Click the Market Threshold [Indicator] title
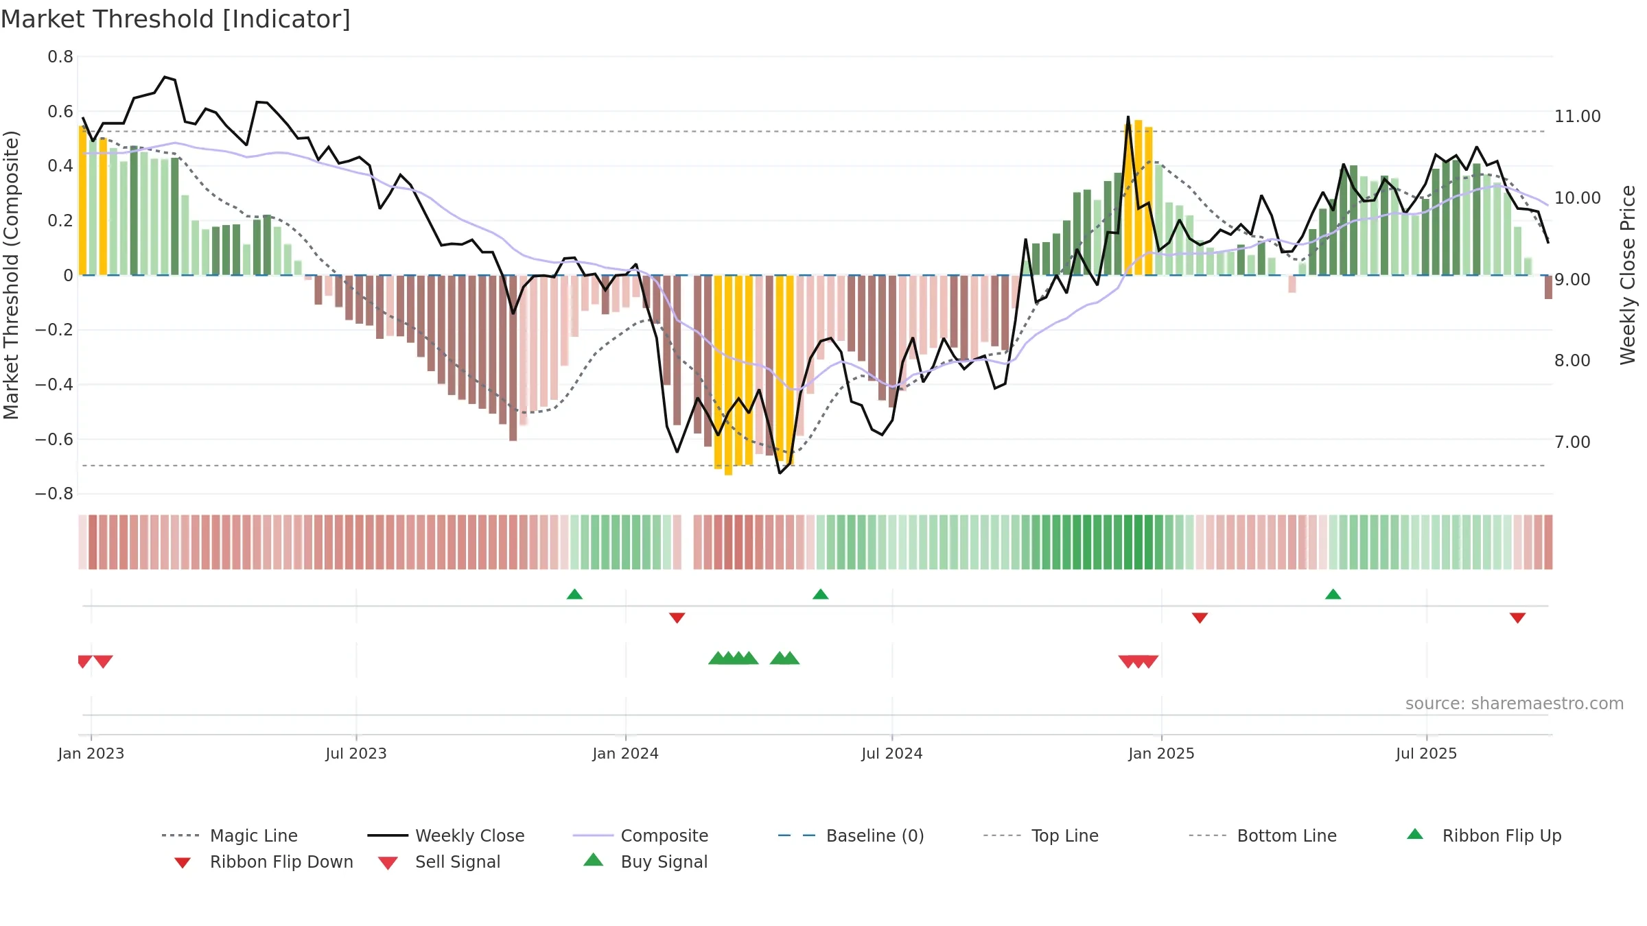Viewport: 1647px width, 926px height. (x=176, y=19)
